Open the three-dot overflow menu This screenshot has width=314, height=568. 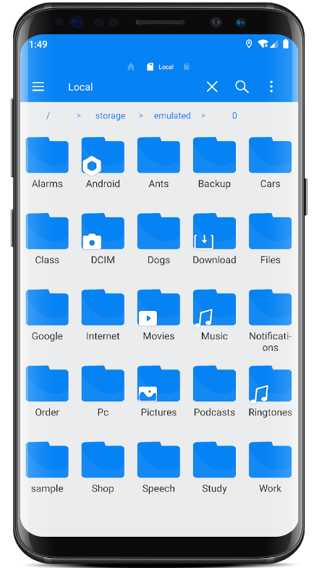click(271, 87)
